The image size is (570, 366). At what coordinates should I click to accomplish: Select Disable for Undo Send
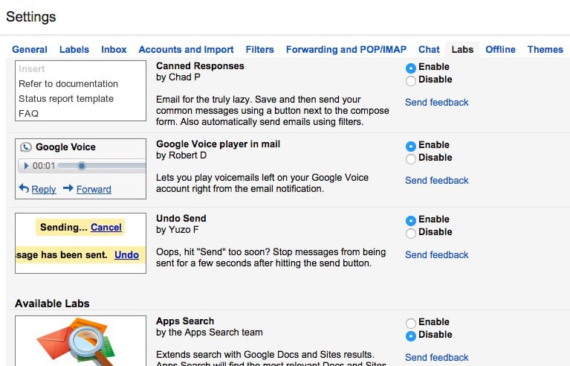(411, 233)
